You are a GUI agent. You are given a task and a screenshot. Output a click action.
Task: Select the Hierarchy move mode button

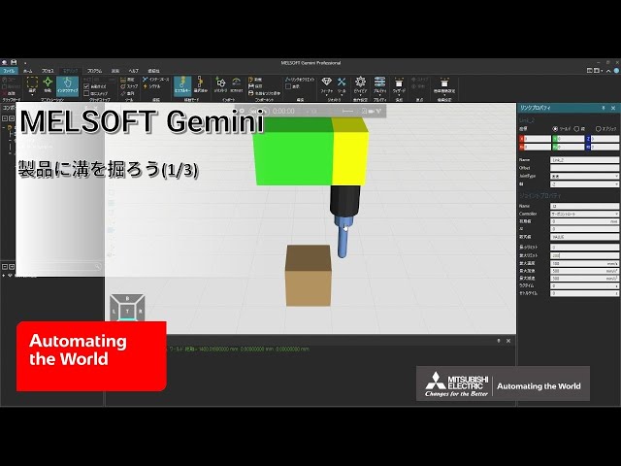[182, 85]
